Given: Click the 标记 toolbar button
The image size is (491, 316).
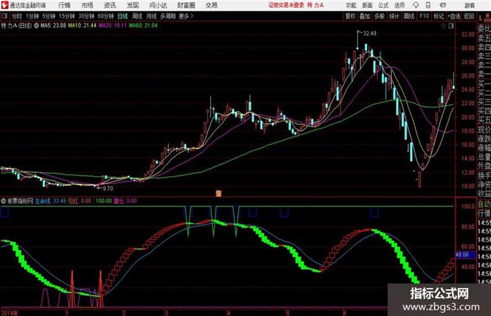Looking at the screenshot, I should coord(439,16).
